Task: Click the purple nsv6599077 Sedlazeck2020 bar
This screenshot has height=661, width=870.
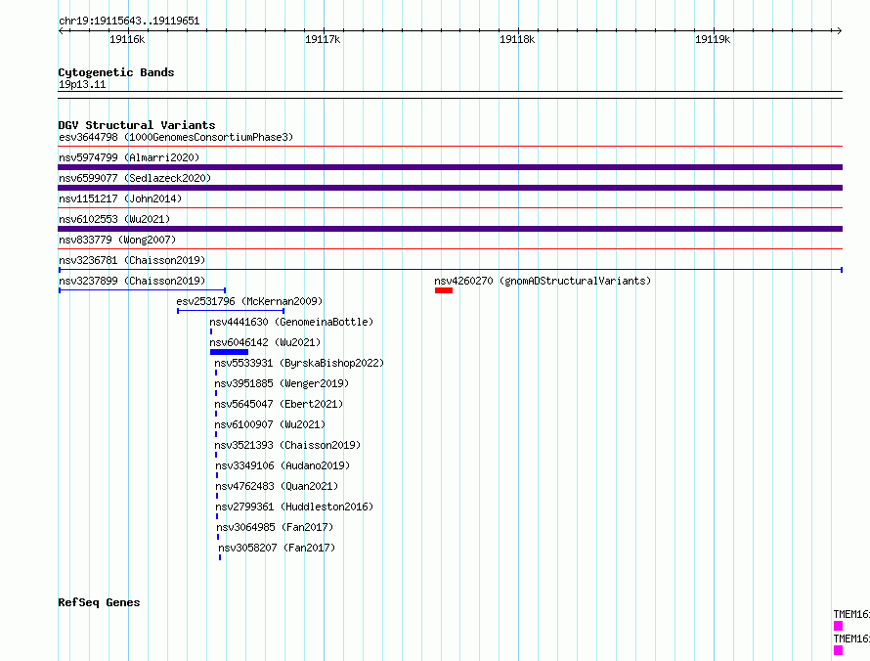Action: tap(450, 188)
